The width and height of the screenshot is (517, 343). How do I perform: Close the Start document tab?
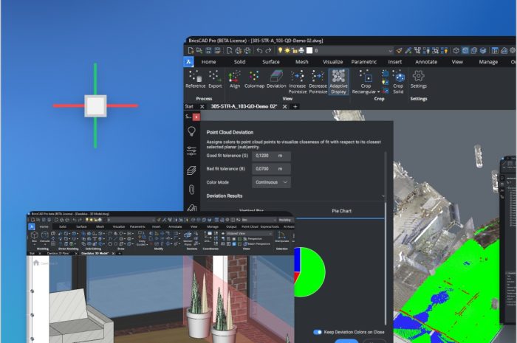[x=202, y=107]
